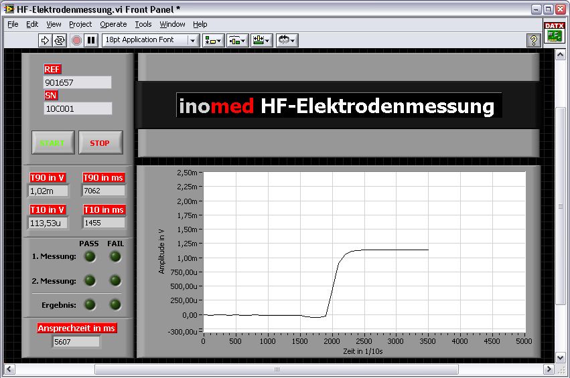Click the vertical scrollbar up arrow

pyautogui.click(x=560, y=55)
